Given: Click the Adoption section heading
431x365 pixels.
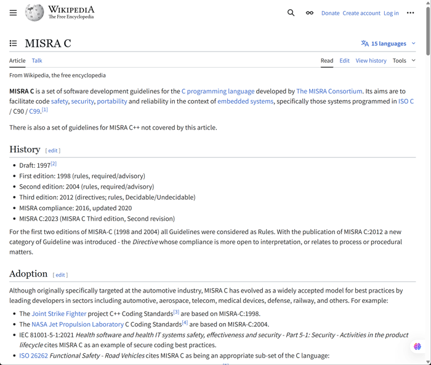Looking at the screenshot, I should pyautogui.click(x=28, y=273).
